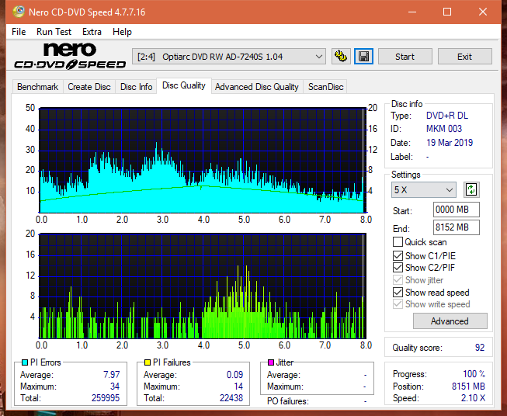Click the Progress value 100 %

474,374
